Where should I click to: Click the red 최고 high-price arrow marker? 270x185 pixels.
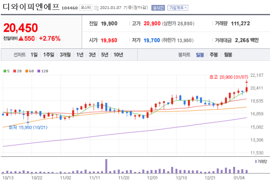pos(247,82)
